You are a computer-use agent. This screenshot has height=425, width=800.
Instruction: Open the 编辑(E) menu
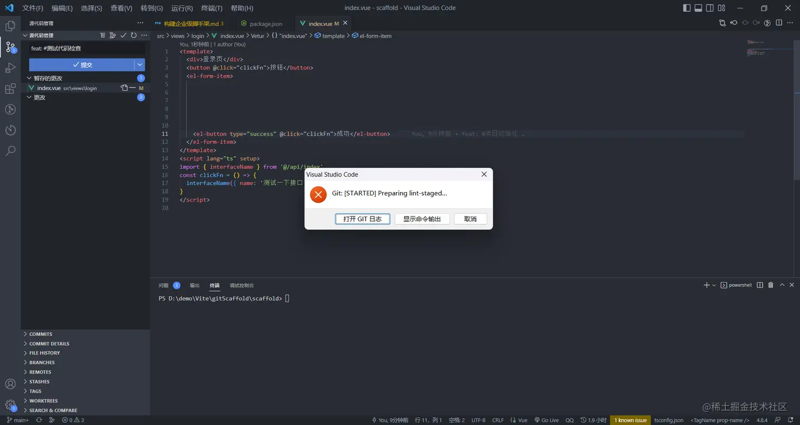(62, 8)
